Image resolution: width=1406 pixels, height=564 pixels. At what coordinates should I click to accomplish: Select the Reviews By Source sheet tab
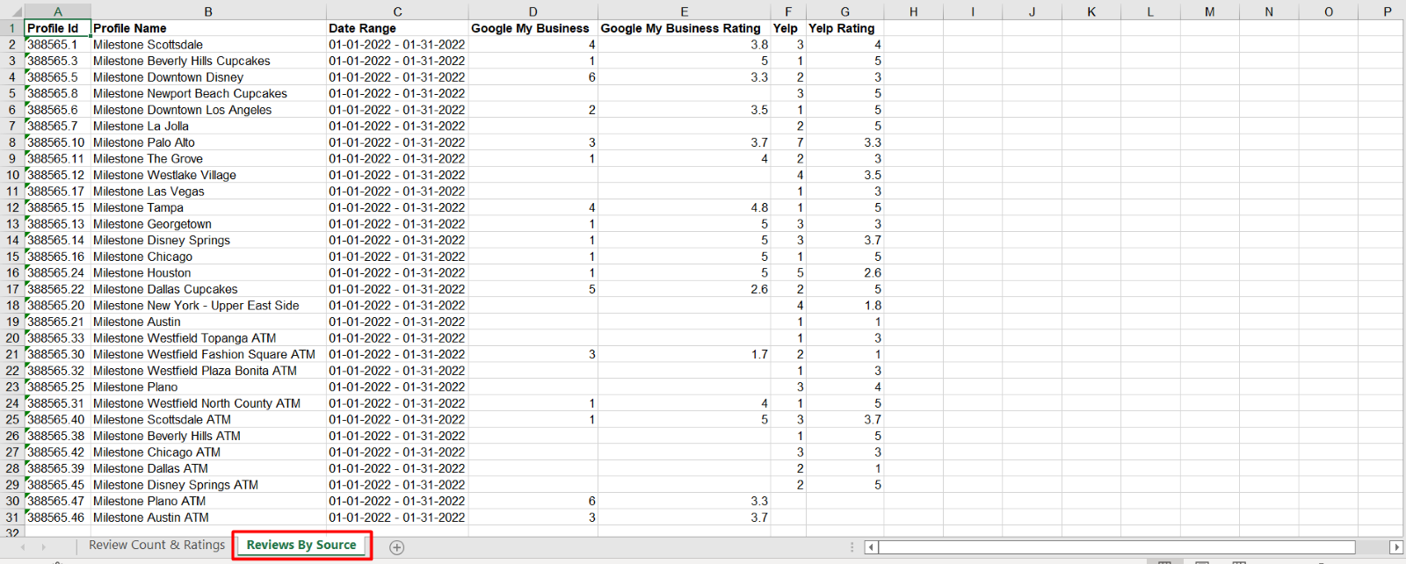coord(301,546)
